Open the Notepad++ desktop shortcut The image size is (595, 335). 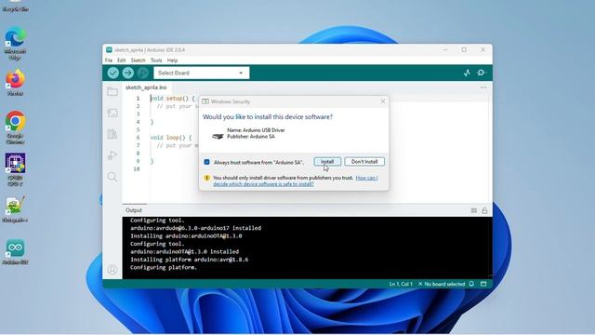pyautogui.click(x=15, y=208)
